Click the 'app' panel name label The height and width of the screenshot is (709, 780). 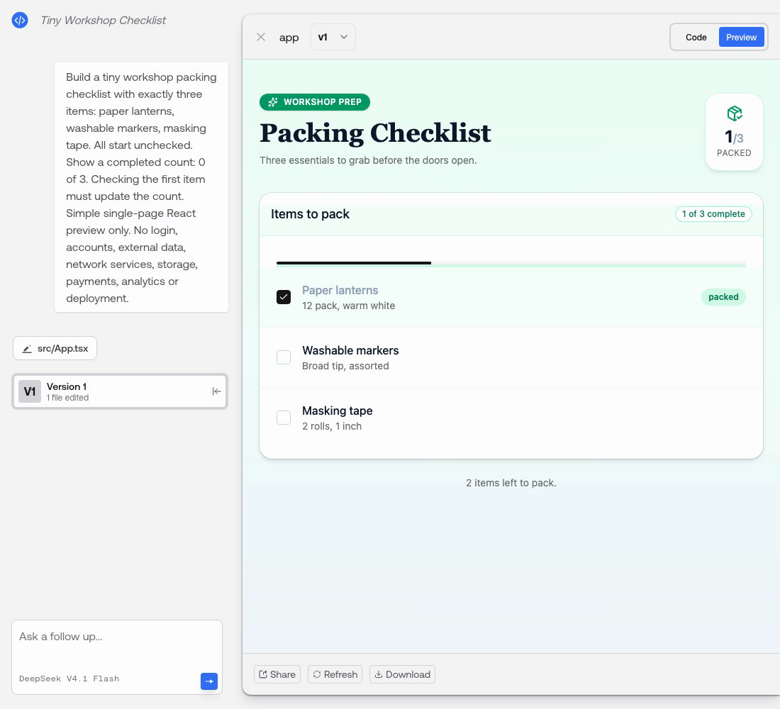point(289,38)
